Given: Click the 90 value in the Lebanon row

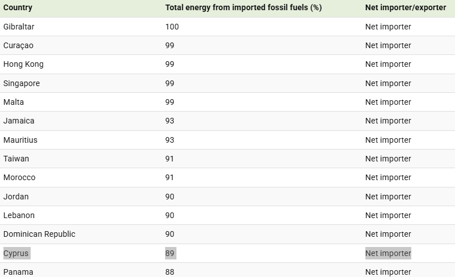Looking at the screenshot, I should 170,215.
